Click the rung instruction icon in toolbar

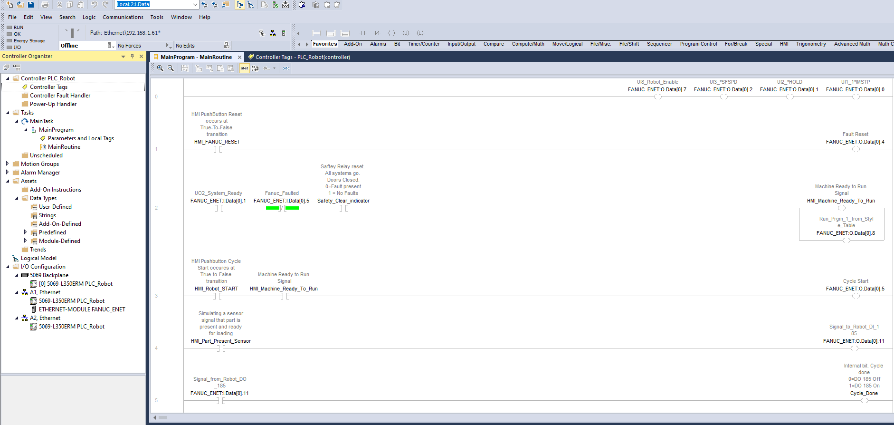316,33
